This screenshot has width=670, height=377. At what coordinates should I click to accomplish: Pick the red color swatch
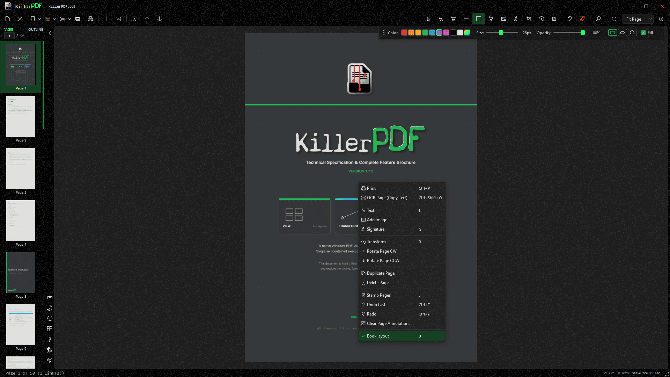[404, 32]
